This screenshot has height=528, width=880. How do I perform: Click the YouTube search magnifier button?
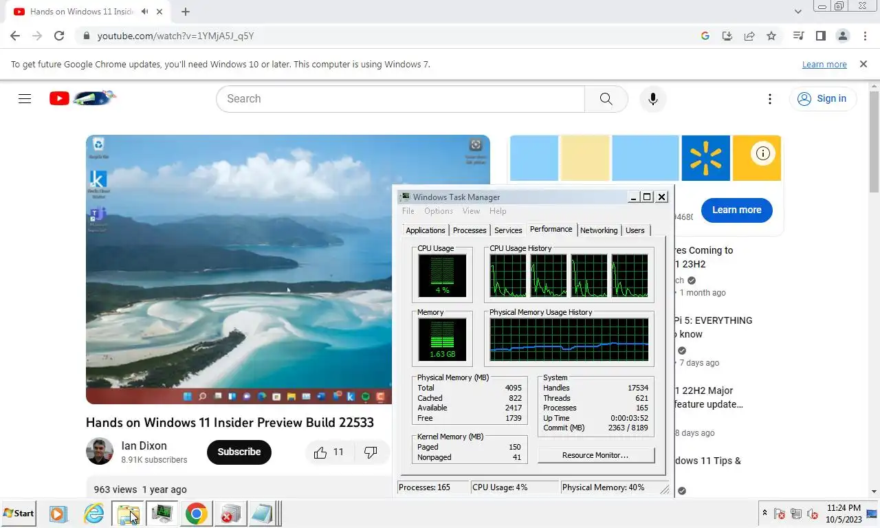[606, 98]
